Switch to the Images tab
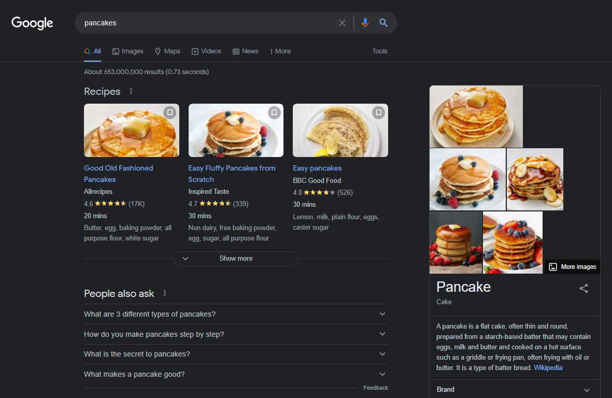Screen dimensions: 612x398 pyautogui.click(x=127, y=51)
